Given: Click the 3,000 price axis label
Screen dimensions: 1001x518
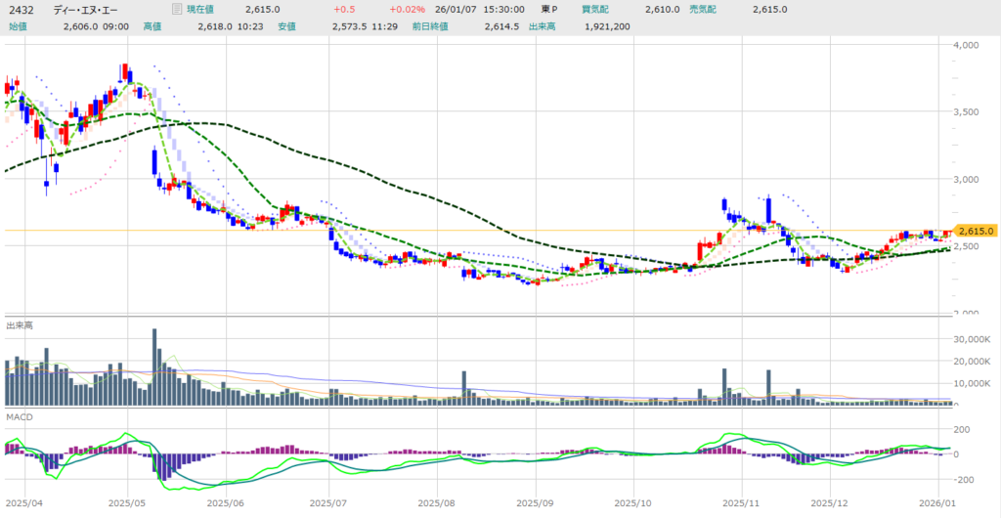Looking at the screenshot, I should (970, 179).
